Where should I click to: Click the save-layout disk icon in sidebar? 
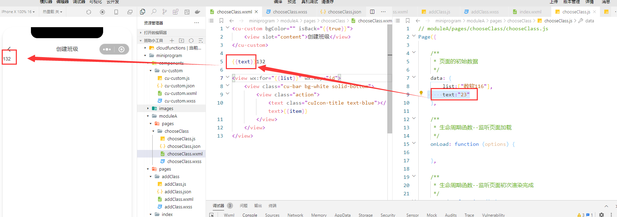coord(187,12)
